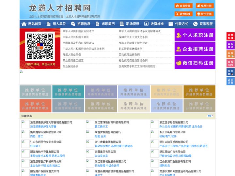Click red 收费标准 sidebar icon

230,37
